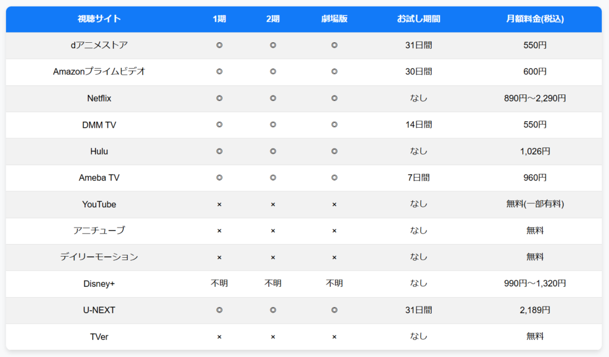The height and width of the screenshot is (357, 609).
Task: Select the YouTube site name
Action: coord(99,204)
